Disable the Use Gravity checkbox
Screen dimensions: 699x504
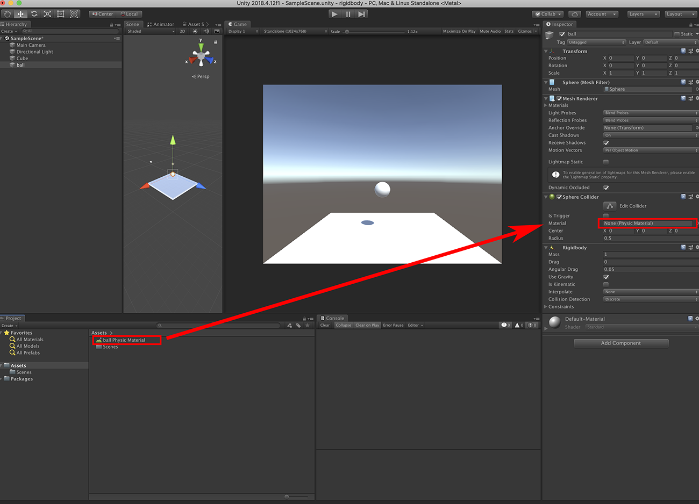606,276
